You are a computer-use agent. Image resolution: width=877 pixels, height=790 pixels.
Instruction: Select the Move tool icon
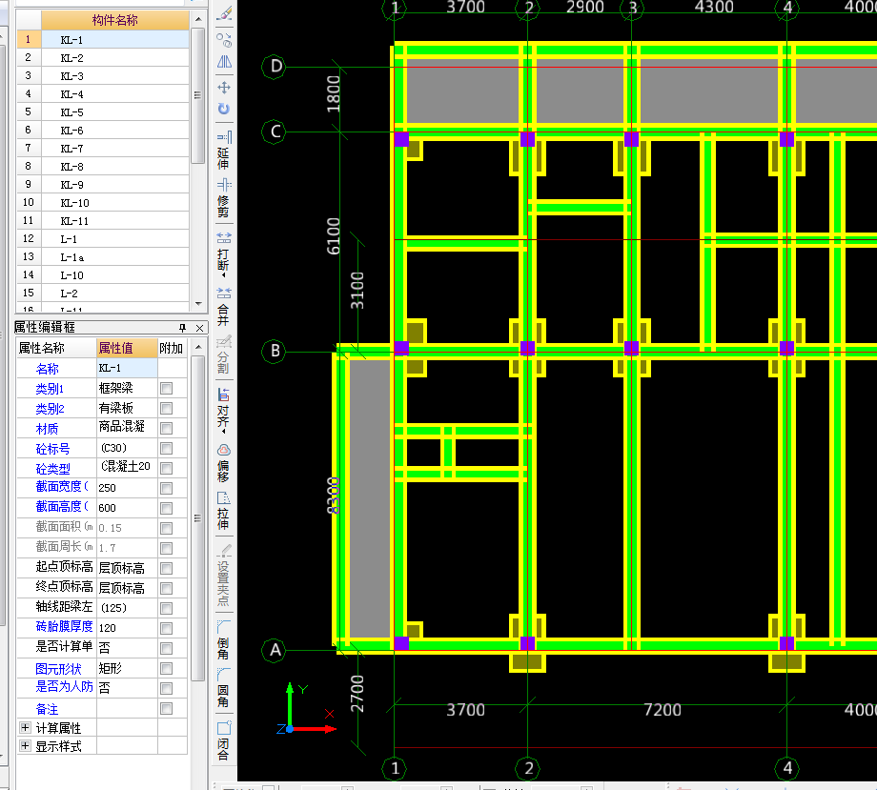click(224, 88)
